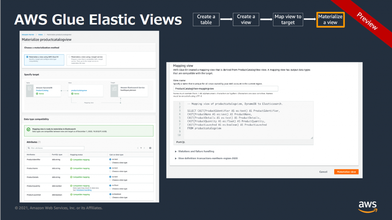
Task: Click the Active status icon under productcatalogview
Action: coord(72,94)
